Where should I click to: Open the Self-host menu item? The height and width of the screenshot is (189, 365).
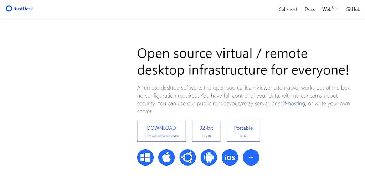click(x=288, y=9)
